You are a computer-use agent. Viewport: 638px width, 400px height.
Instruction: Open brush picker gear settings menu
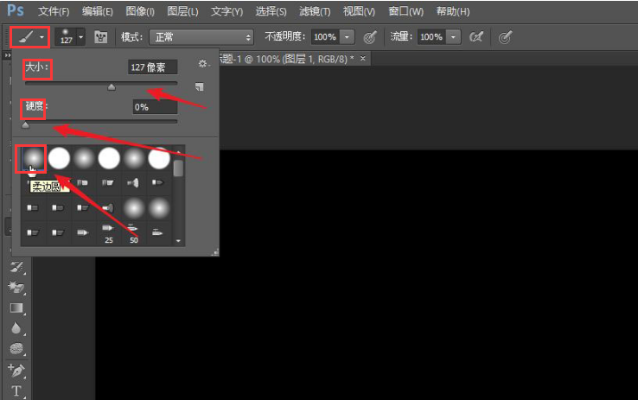pos(203,63)
